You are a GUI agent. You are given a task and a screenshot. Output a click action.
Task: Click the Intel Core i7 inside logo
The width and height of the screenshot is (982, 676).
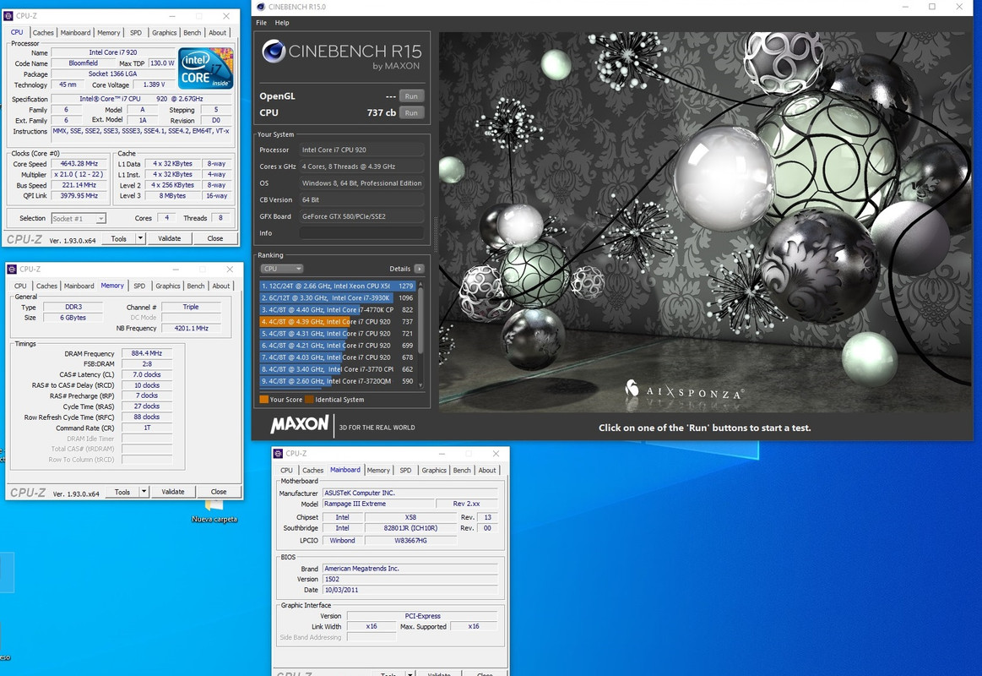click(x=205, y=69)
